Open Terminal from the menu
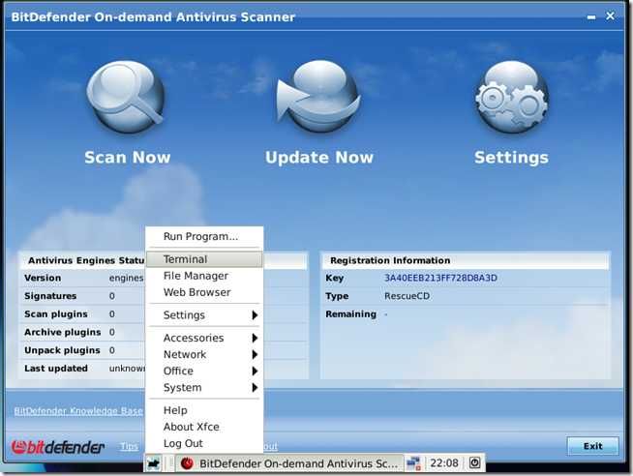 pos(204,259)
